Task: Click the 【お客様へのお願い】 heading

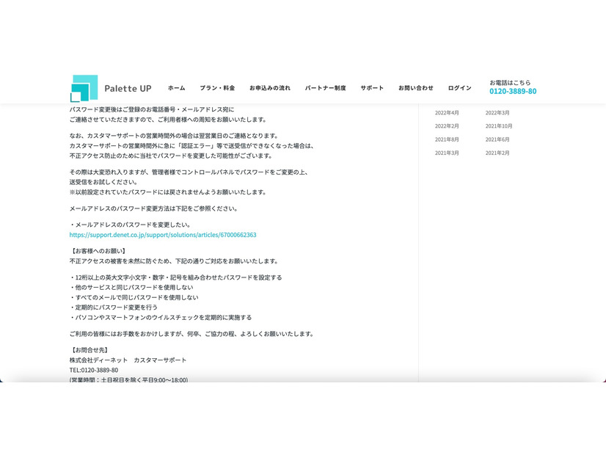Action: pos(99,251)
